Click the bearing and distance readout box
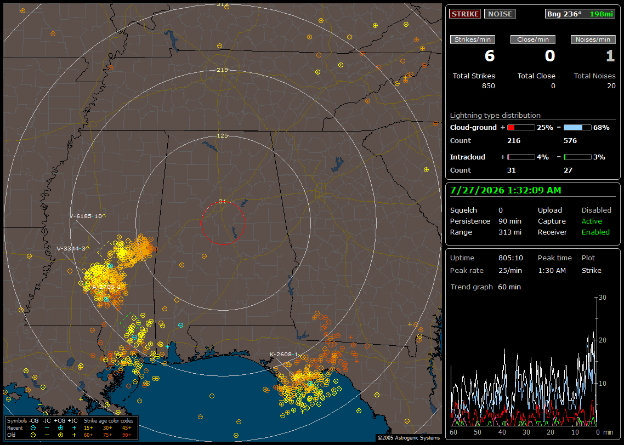Screen dimensions: 624x445 point(580,14)
